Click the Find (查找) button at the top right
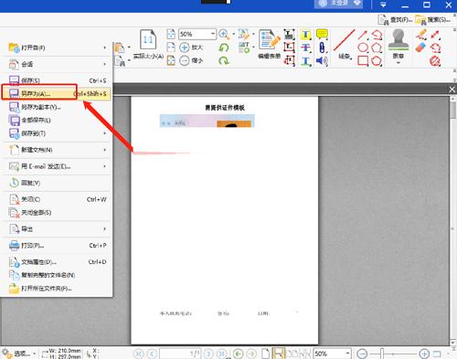The image size is (457, 359). pos(395,20)
